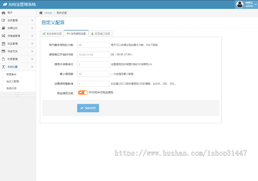Click the admin username text

coord(249,6)
